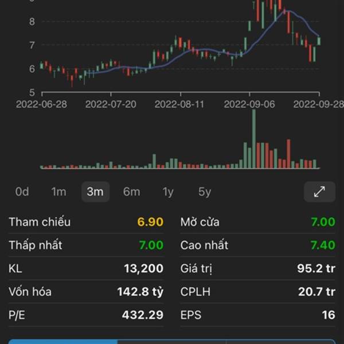Click the Mở cửa label
Viewport: 344px width, 344px height.
tap(200, 222)
